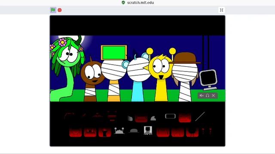Click the first red tile in bottom row
The image size is (275, 154).
click(76, 132)
